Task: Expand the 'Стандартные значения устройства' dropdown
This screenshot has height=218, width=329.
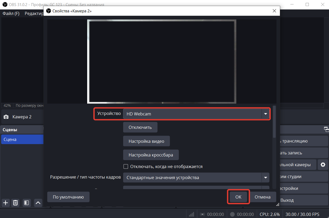Action: tap(196, 178)
